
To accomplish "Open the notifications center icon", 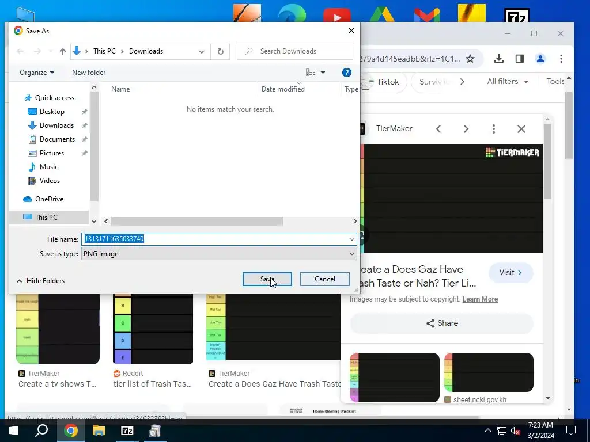I will [x=571, y=430].
